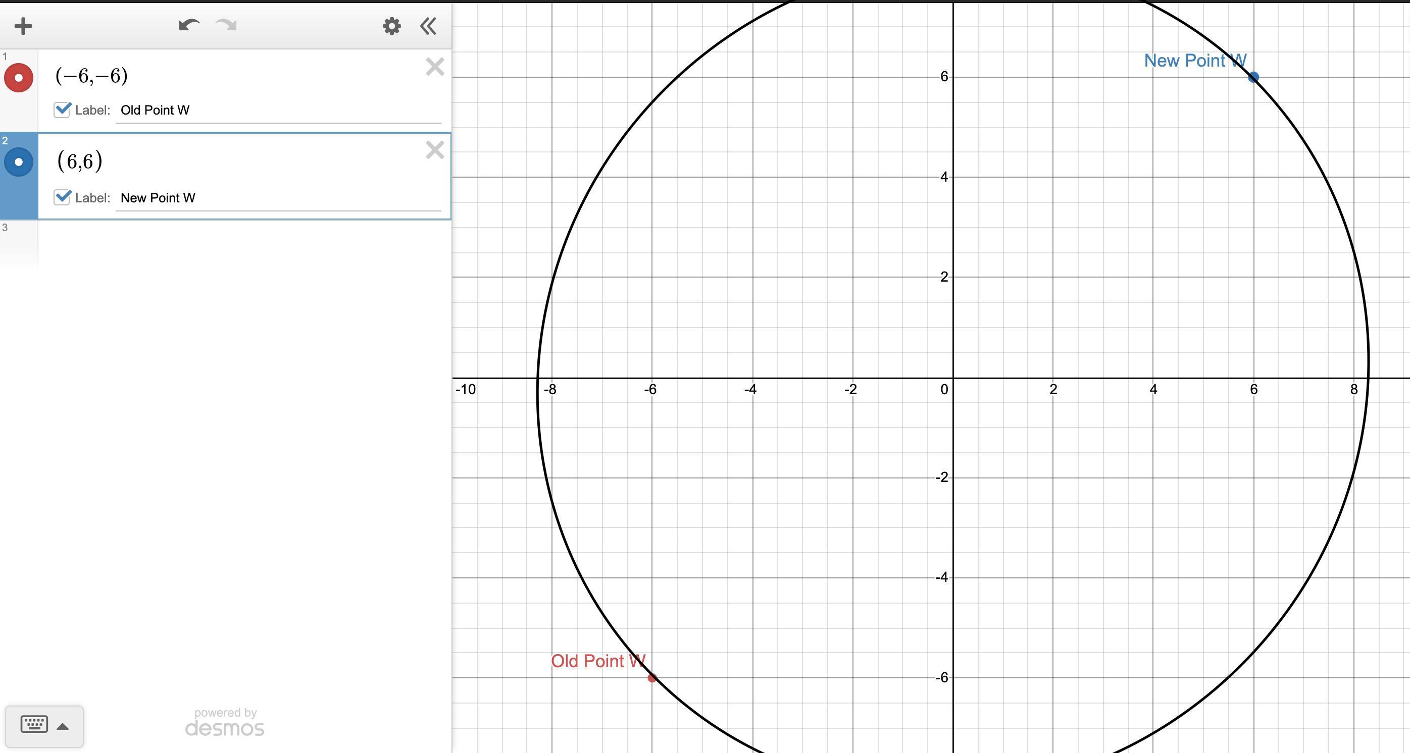Image resolution: width=1410 pixels, height=753 pixels.
Task: Uncheck Label checkbox for Old Point W
Action: [62, 110]
